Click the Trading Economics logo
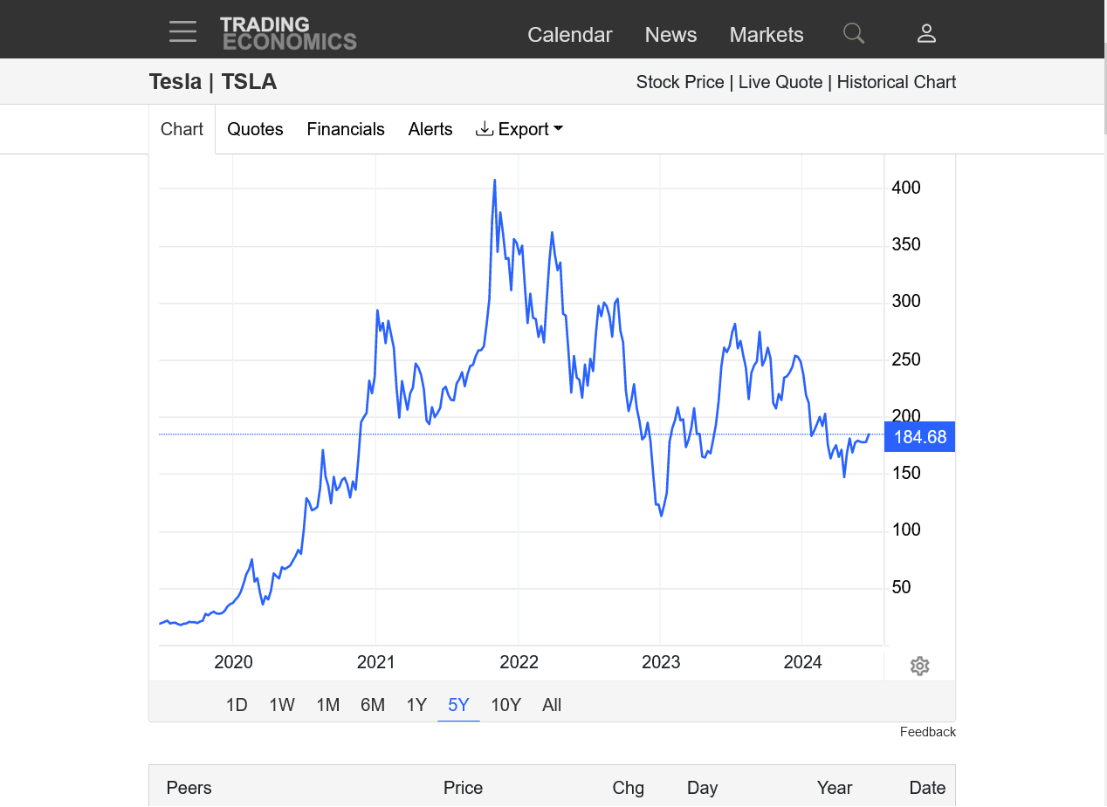This screenshot has height=807, width=1107. [x=288, y=33]
